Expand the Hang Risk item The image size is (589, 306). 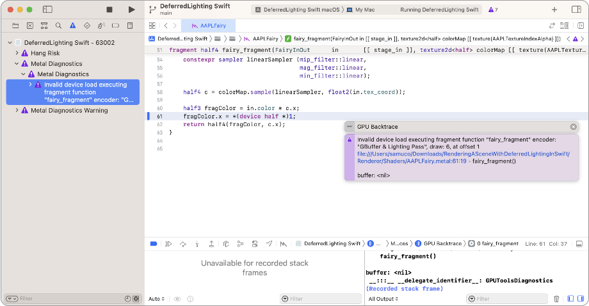[17, 53]
